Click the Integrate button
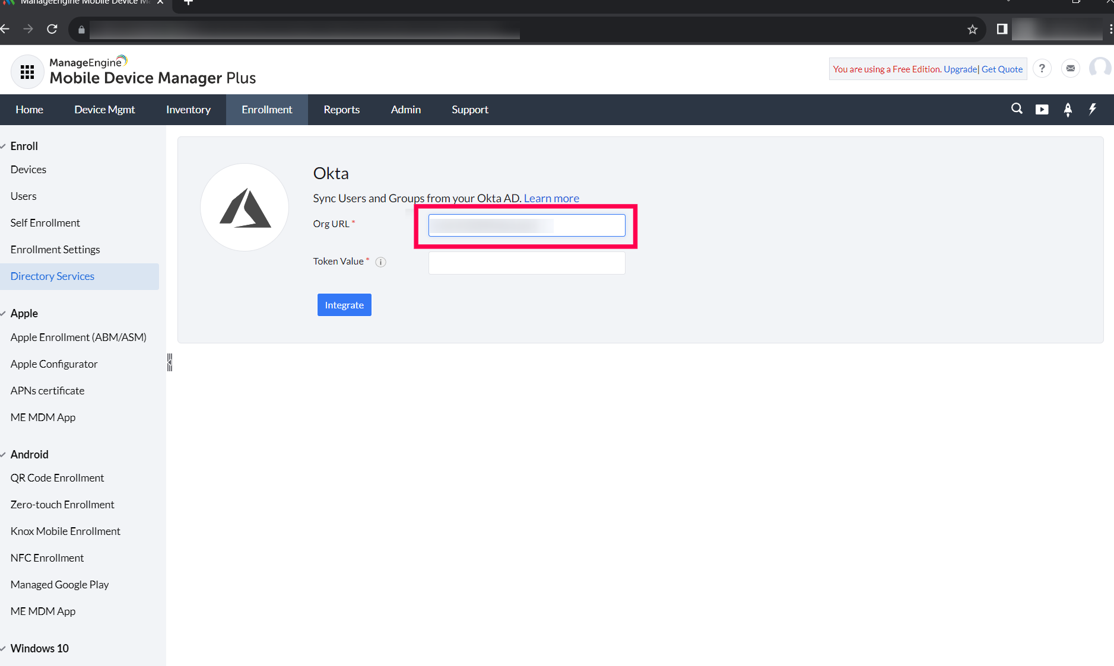 coord(344,305)
